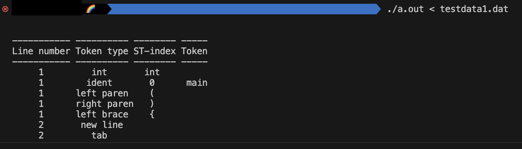The height and width of the screenshot is (149, 522).
Task: Click the ST-index column header
Action: point(155,51)
